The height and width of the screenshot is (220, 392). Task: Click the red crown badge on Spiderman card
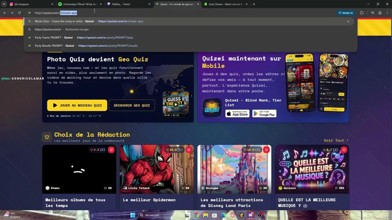click(189, 150)
